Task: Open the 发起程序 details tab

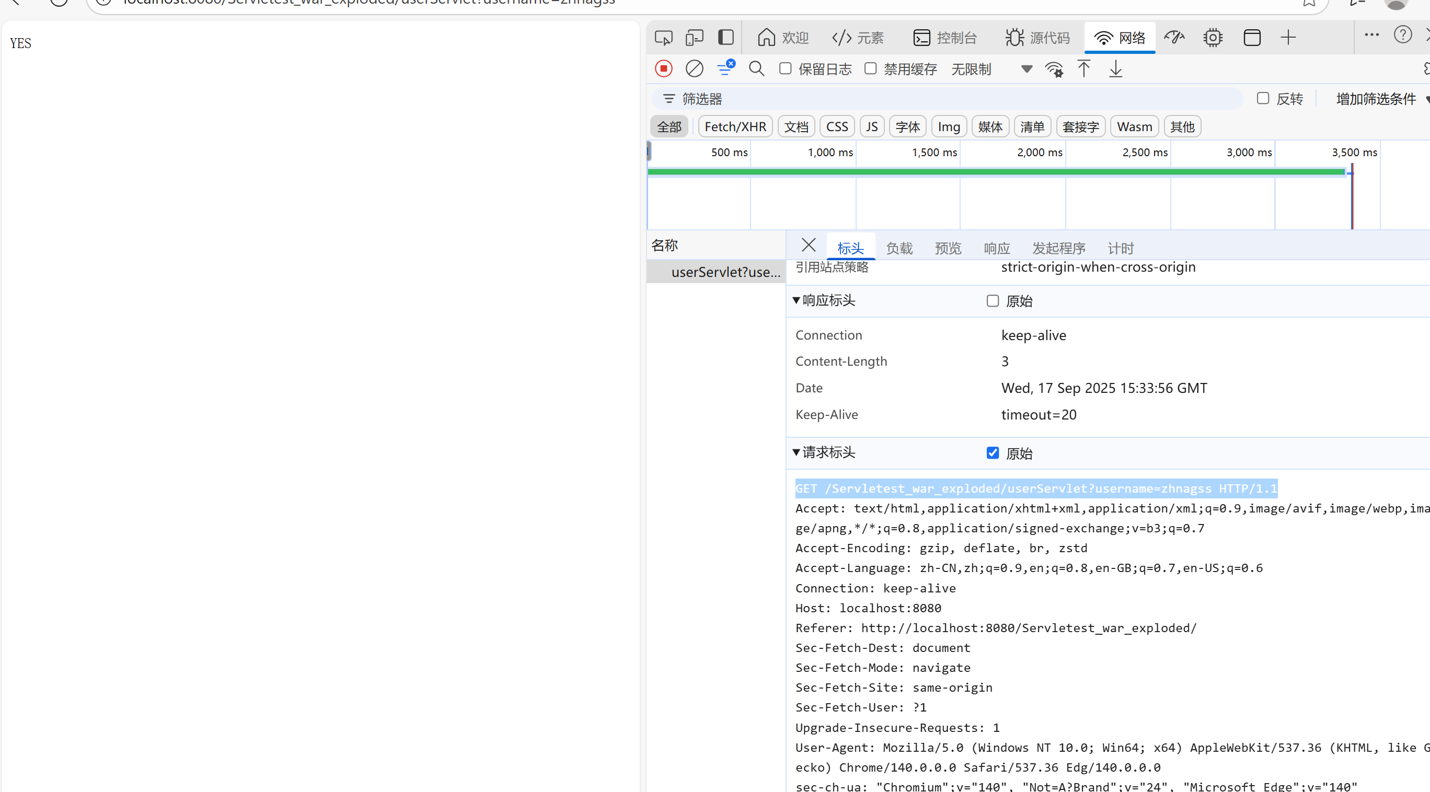Action: click(x=1058, y=248)
